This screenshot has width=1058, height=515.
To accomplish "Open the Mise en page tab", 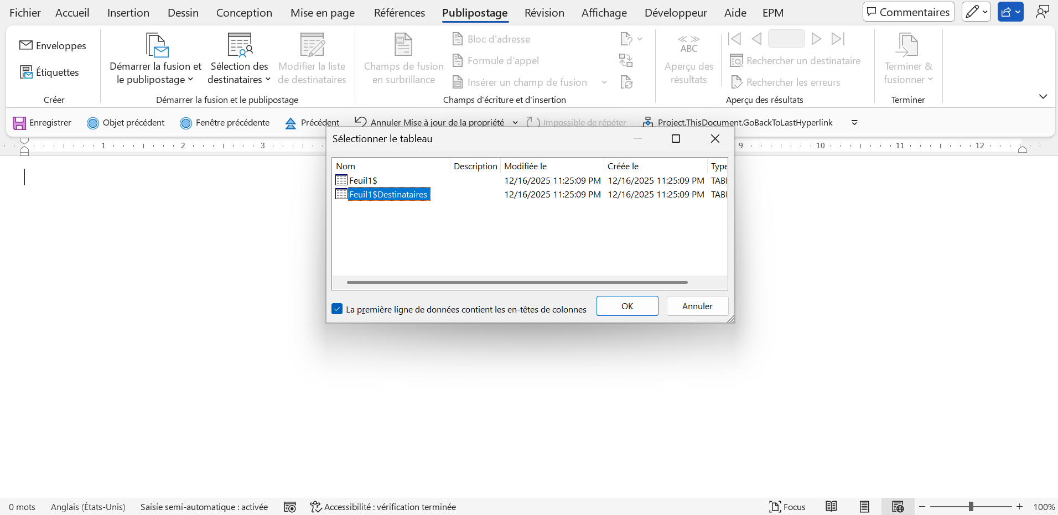I will (x=323, y=13).
